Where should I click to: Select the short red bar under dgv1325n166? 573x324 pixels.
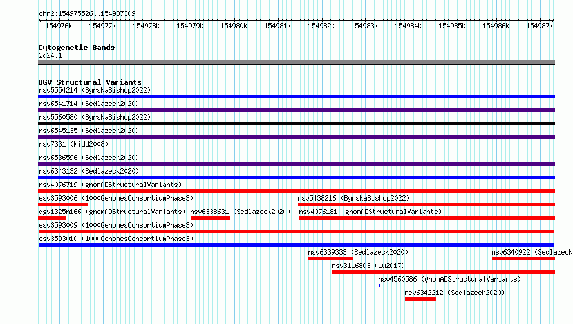click(x=52, y=218)
